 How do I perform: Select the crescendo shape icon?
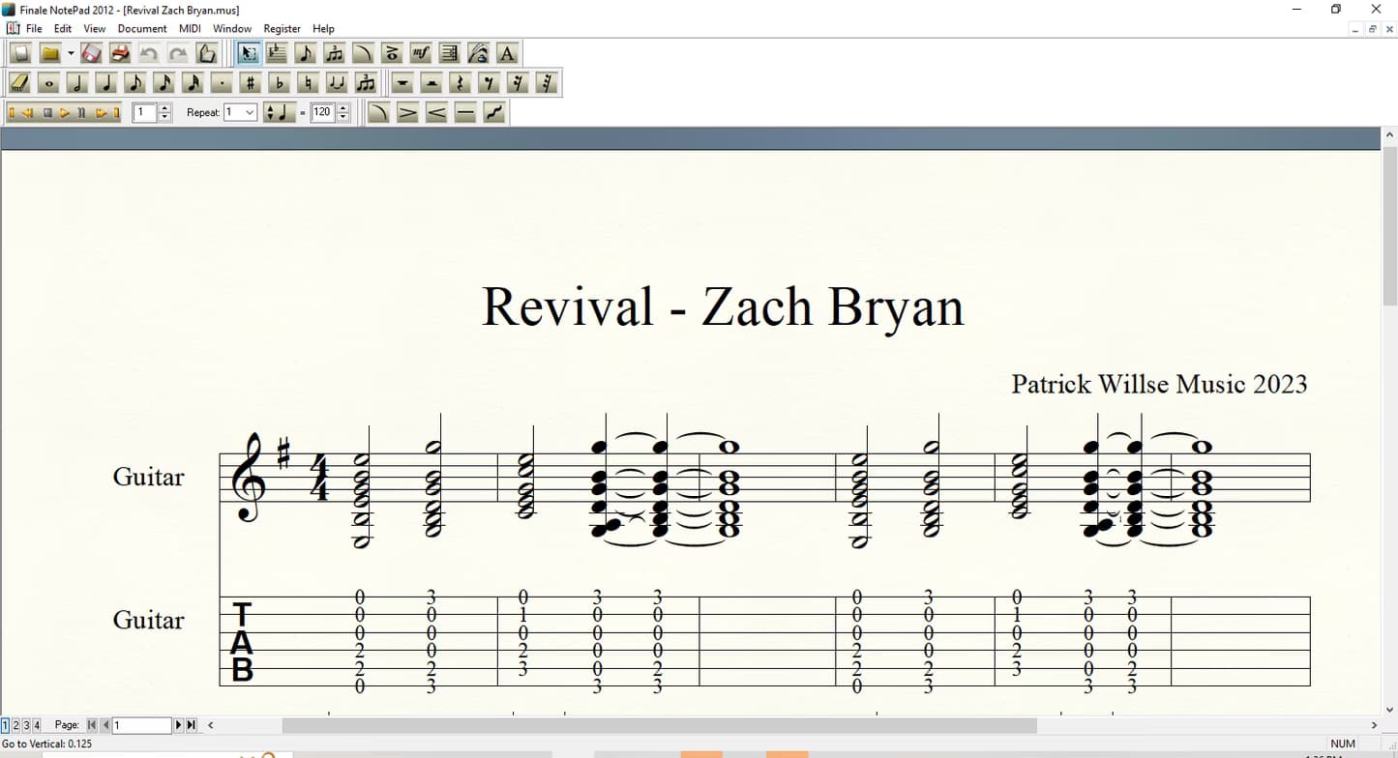pos(434,112)
